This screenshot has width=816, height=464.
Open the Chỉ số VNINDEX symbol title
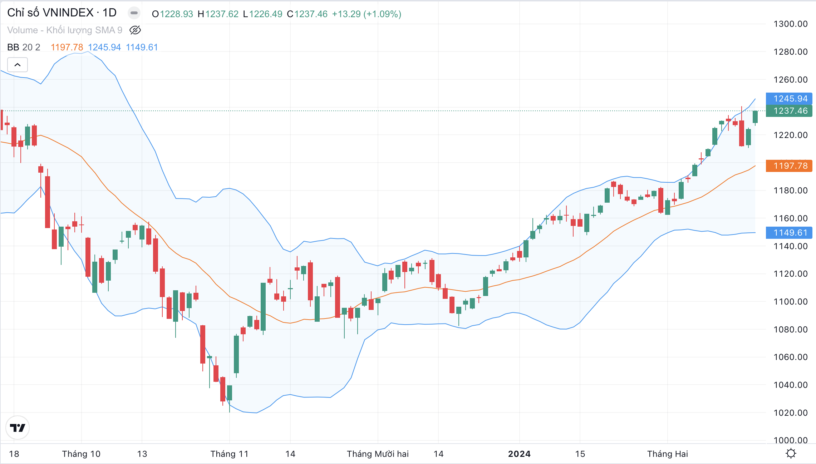62,13
